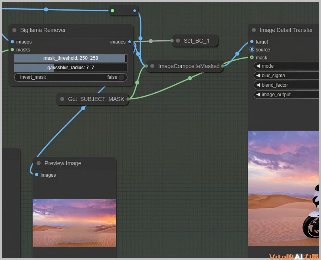Click the Get_SUBJECT_MASK output port
Screen dimensions: 321x260
coord(128,99)
